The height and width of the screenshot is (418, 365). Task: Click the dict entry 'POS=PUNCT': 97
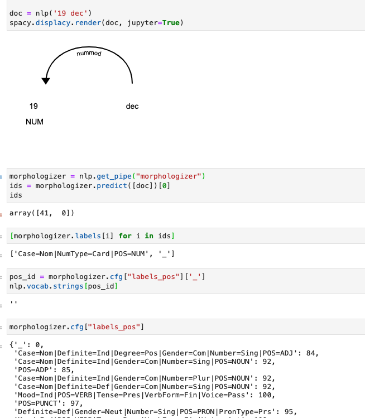pyautogui.click(x=49, y=403)
